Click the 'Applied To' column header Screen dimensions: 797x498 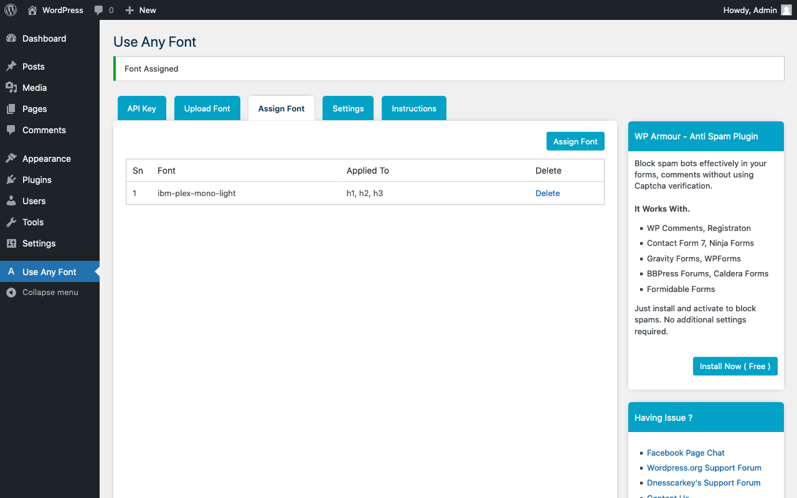[x=368, y=171]
